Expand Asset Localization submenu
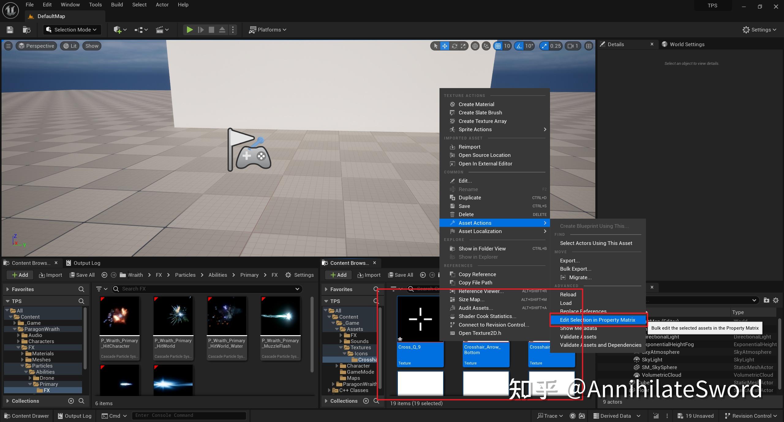The width and height of the screenshot is (784, 422). tap(495, 231)
